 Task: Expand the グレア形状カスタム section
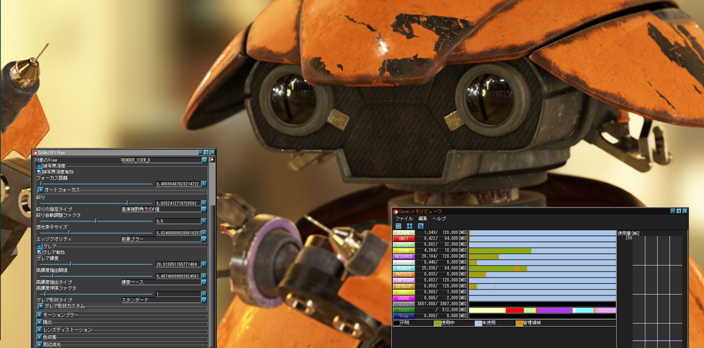[x=40, y=306]
